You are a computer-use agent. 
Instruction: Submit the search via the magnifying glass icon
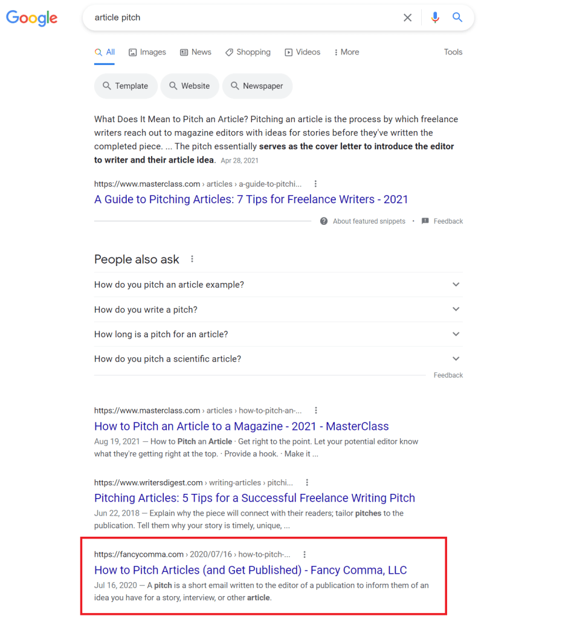tap(457, 18)
